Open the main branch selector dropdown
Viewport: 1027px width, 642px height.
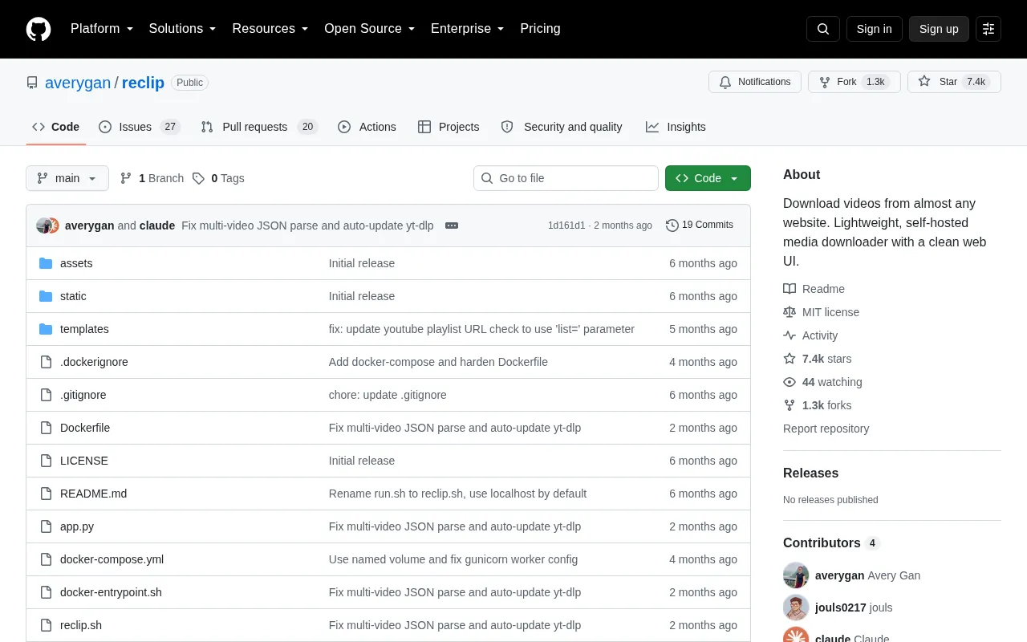[x=67, y=178]
